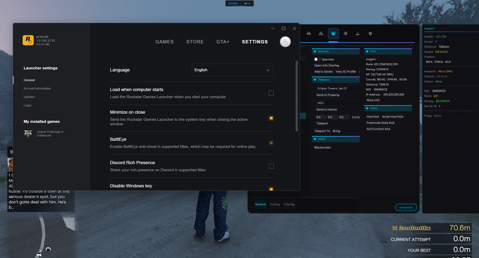The width and height of the screenshot is (479, 258).
Task: Click View SC Profile button
Action: pos(346,72)
